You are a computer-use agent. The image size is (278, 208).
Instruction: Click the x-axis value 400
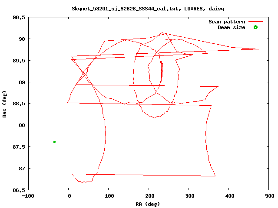click(230, 196)
